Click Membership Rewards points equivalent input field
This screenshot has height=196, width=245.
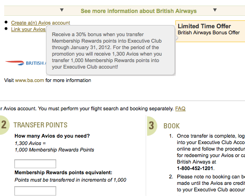coord(35,191)
